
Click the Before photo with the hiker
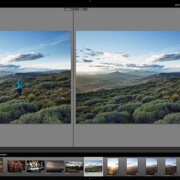pos(36,77)
